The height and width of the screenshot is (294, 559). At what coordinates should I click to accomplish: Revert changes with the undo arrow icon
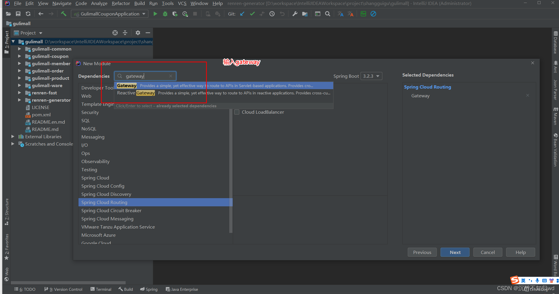(282, 14)
